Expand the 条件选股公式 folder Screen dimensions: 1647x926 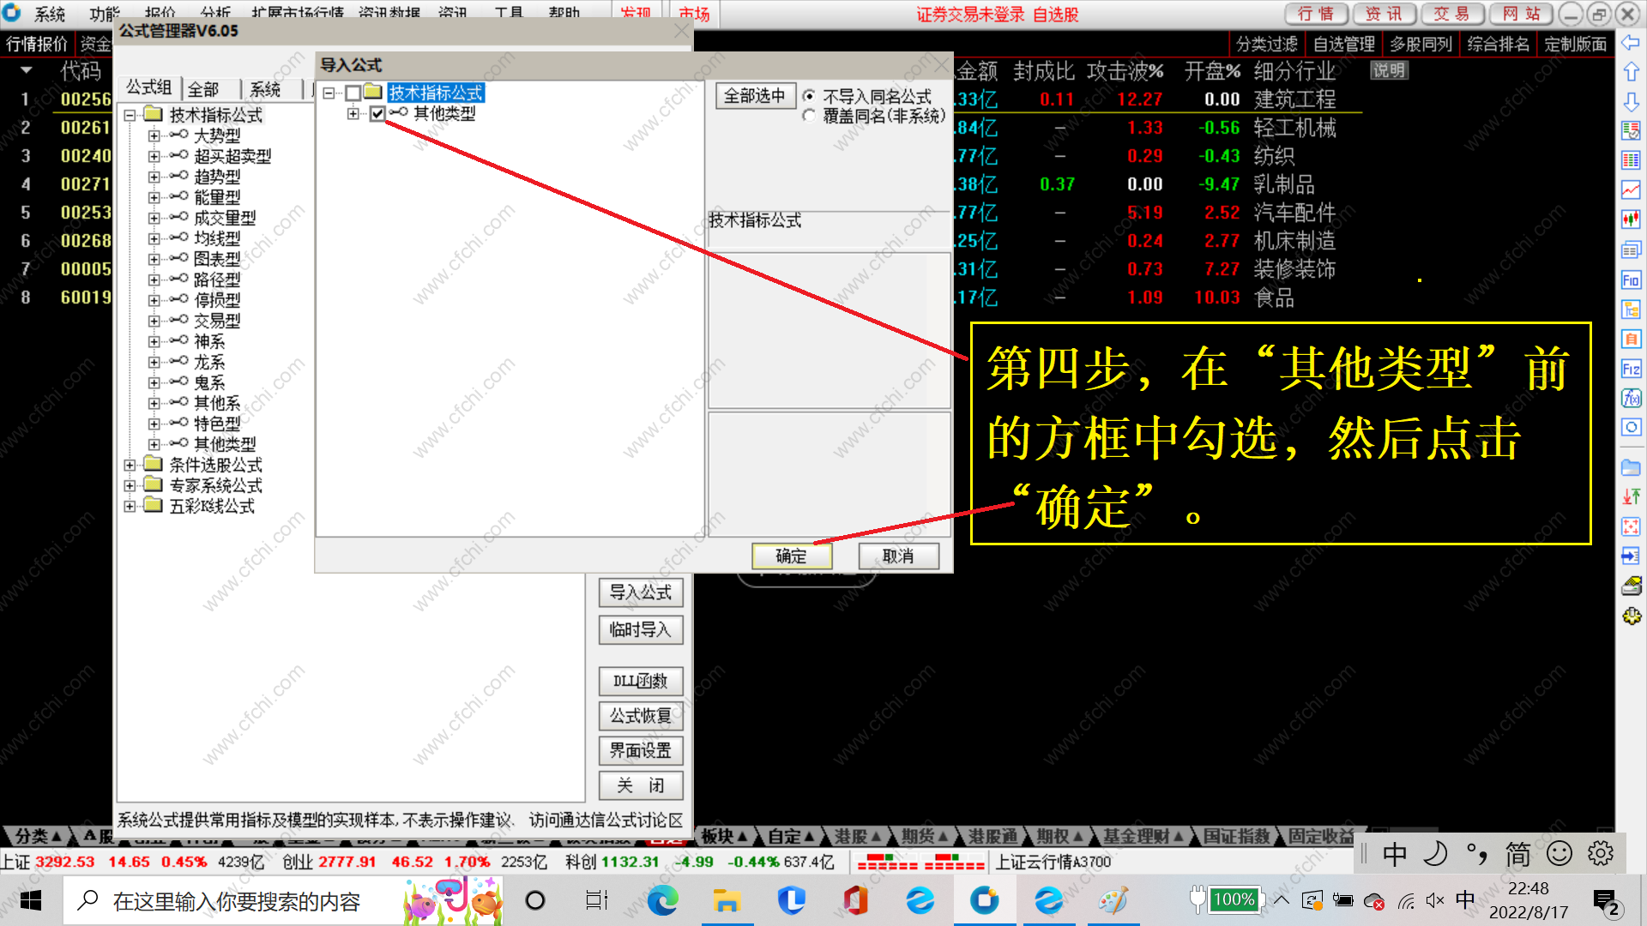click(x=130, y=465)
